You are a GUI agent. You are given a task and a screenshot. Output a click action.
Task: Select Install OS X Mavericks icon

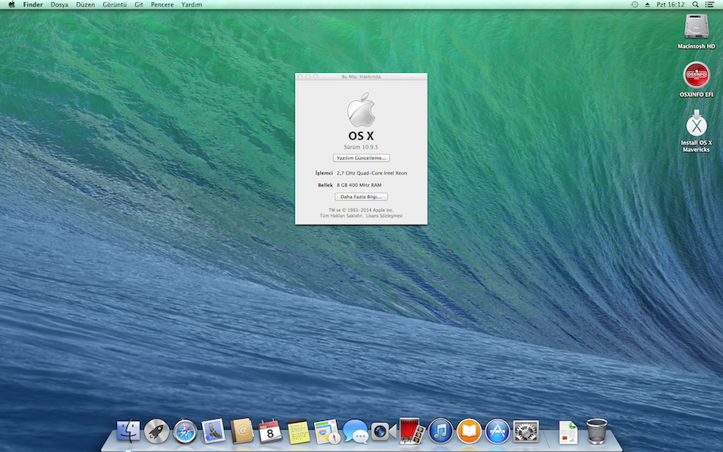click(696, 124)
